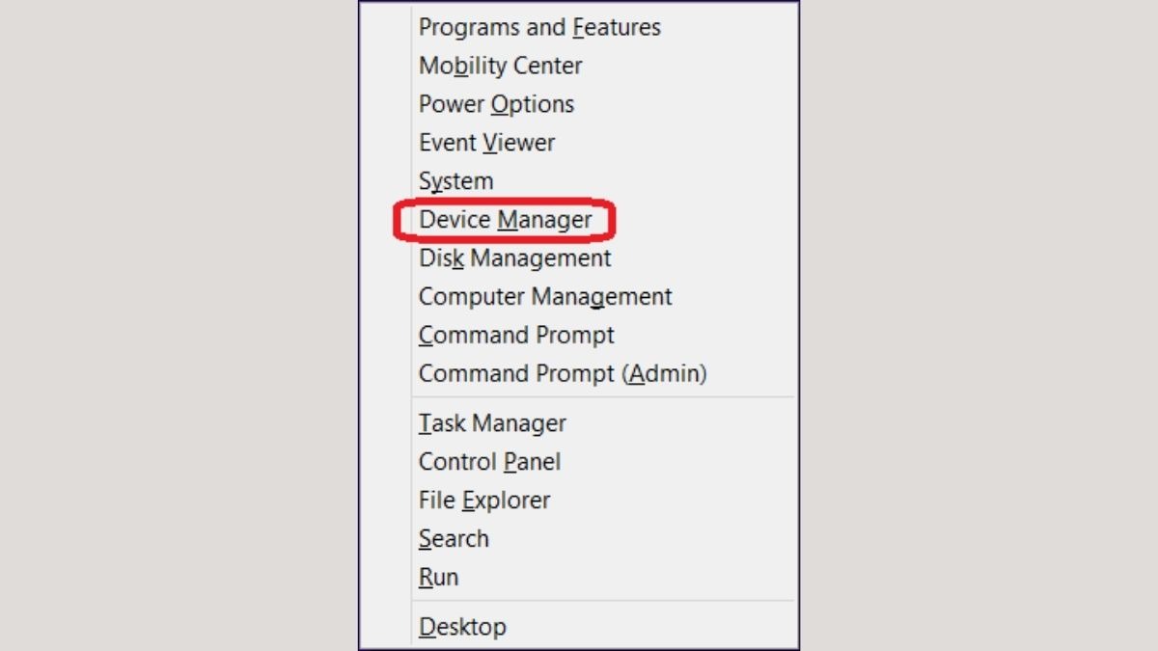The image size is (1158, 651).
Task: Select Disk Management
Action: (x=514, y=258)
